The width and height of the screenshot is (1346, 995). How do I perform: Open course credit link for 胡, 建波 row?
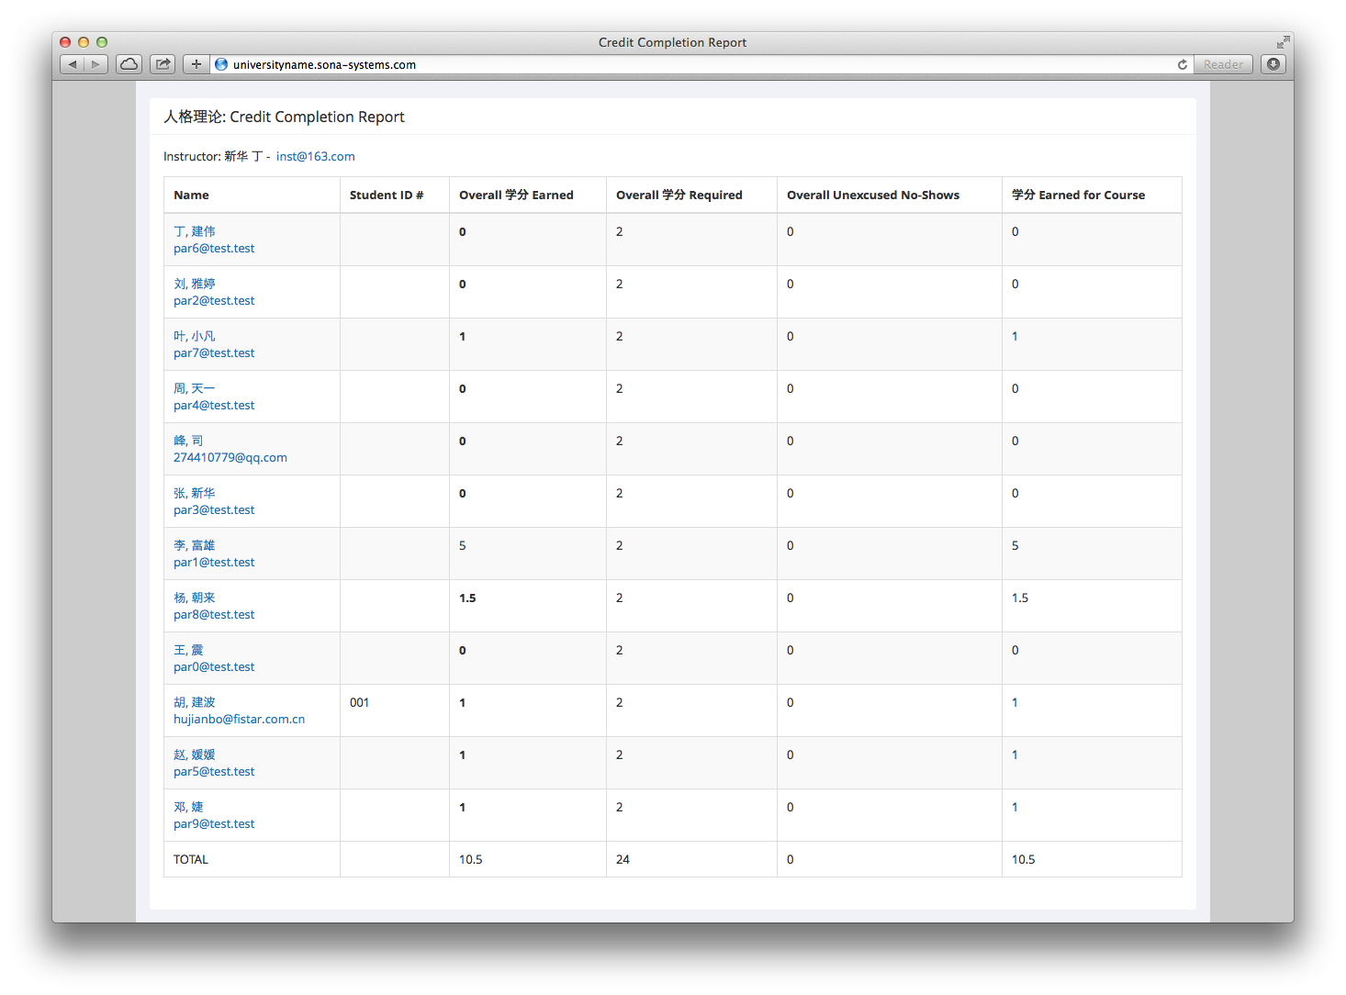[x=1015, y=702]
